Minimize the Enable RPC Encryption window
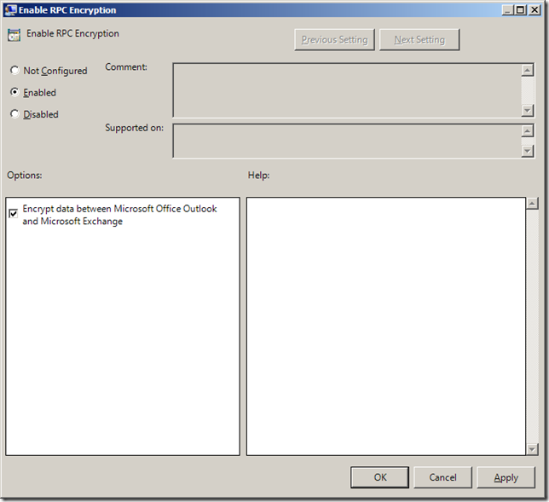 [x=507, y=10]
